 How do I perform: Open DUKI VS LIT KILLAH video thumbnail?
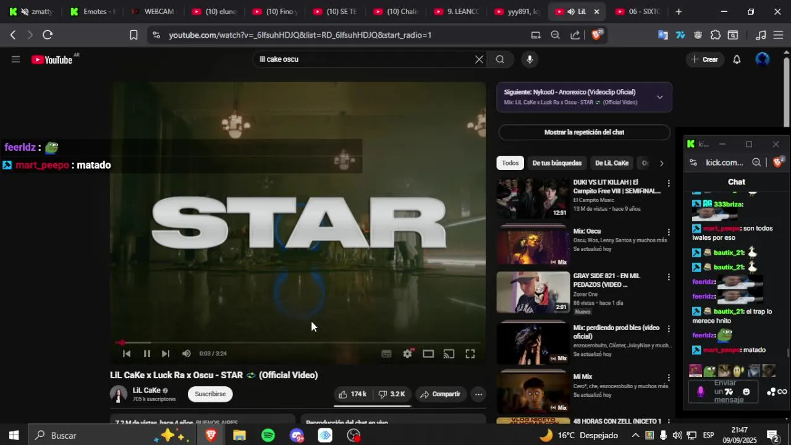[x=533, y=198]
